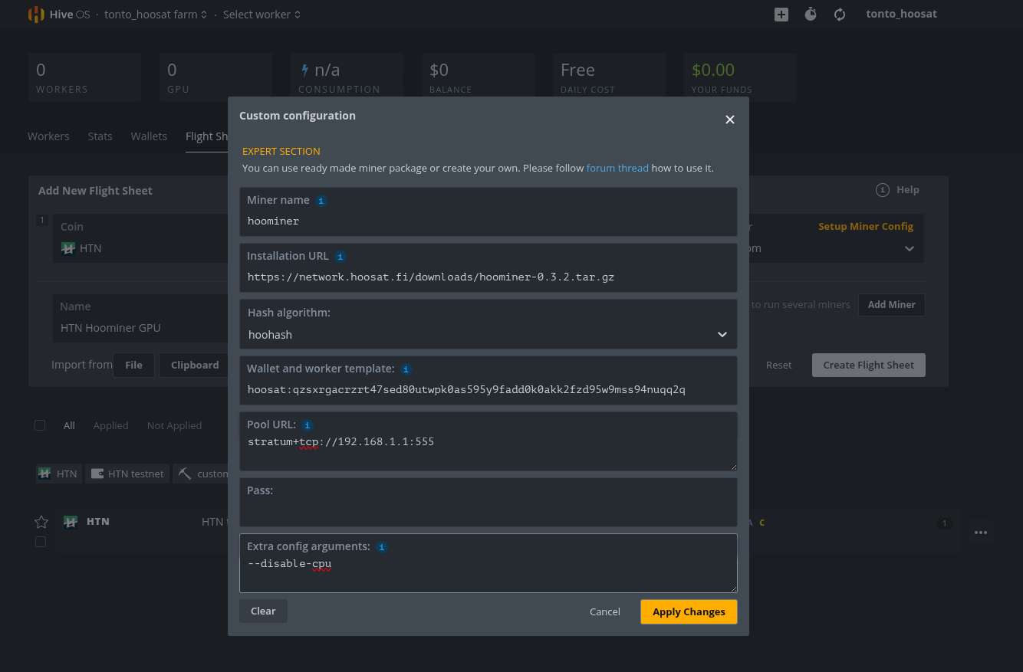The image size is (1023, 672).
Task: Click into the Installation URL field
Action: click(x=488, y=268)
